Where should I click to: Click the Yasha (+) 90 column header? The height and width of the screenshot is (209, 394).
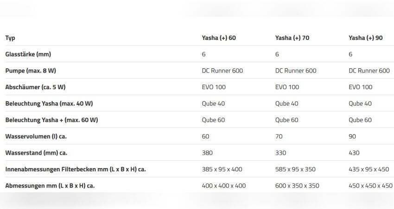[x=365, y=38]
